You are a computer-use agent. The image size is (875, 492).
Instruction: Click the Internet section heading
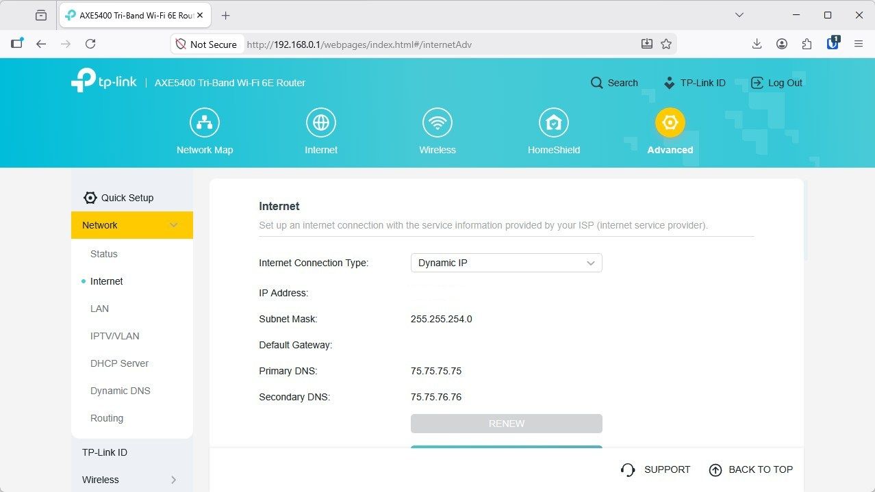[279, 206]
